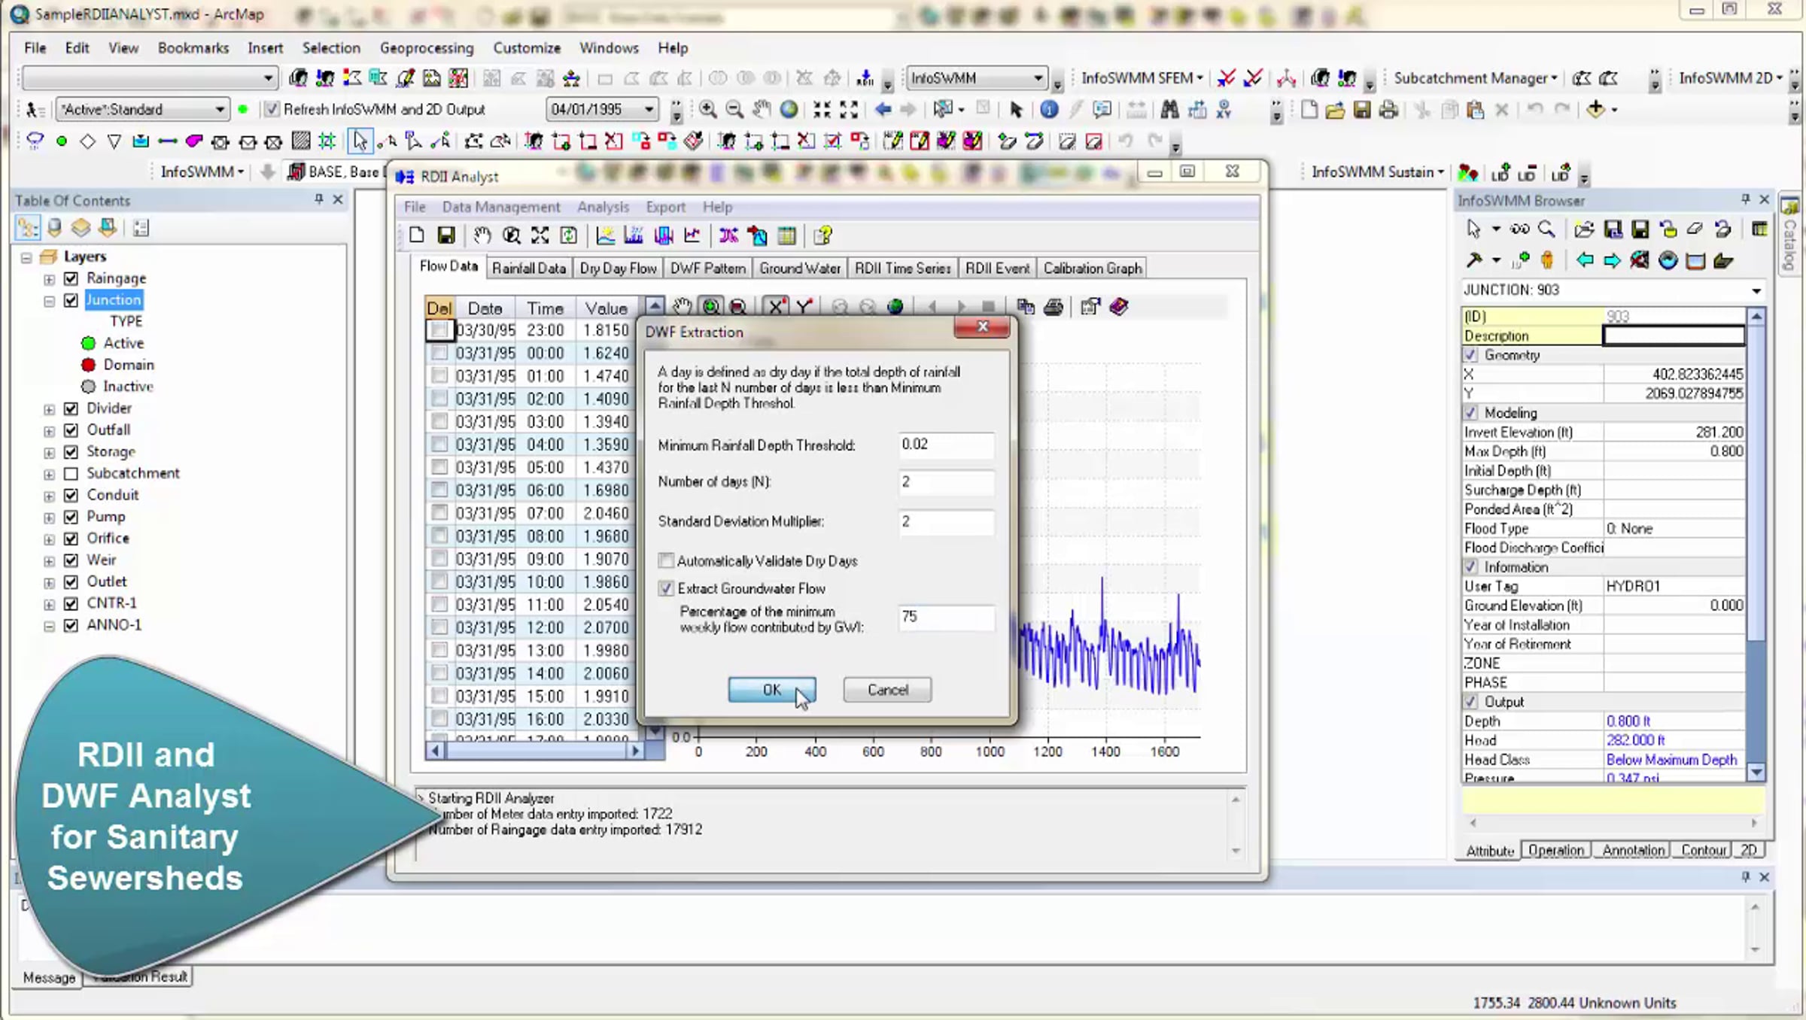
Task: Check Del box for 03/31/95 00:00 row
Action: coord(439,353)
